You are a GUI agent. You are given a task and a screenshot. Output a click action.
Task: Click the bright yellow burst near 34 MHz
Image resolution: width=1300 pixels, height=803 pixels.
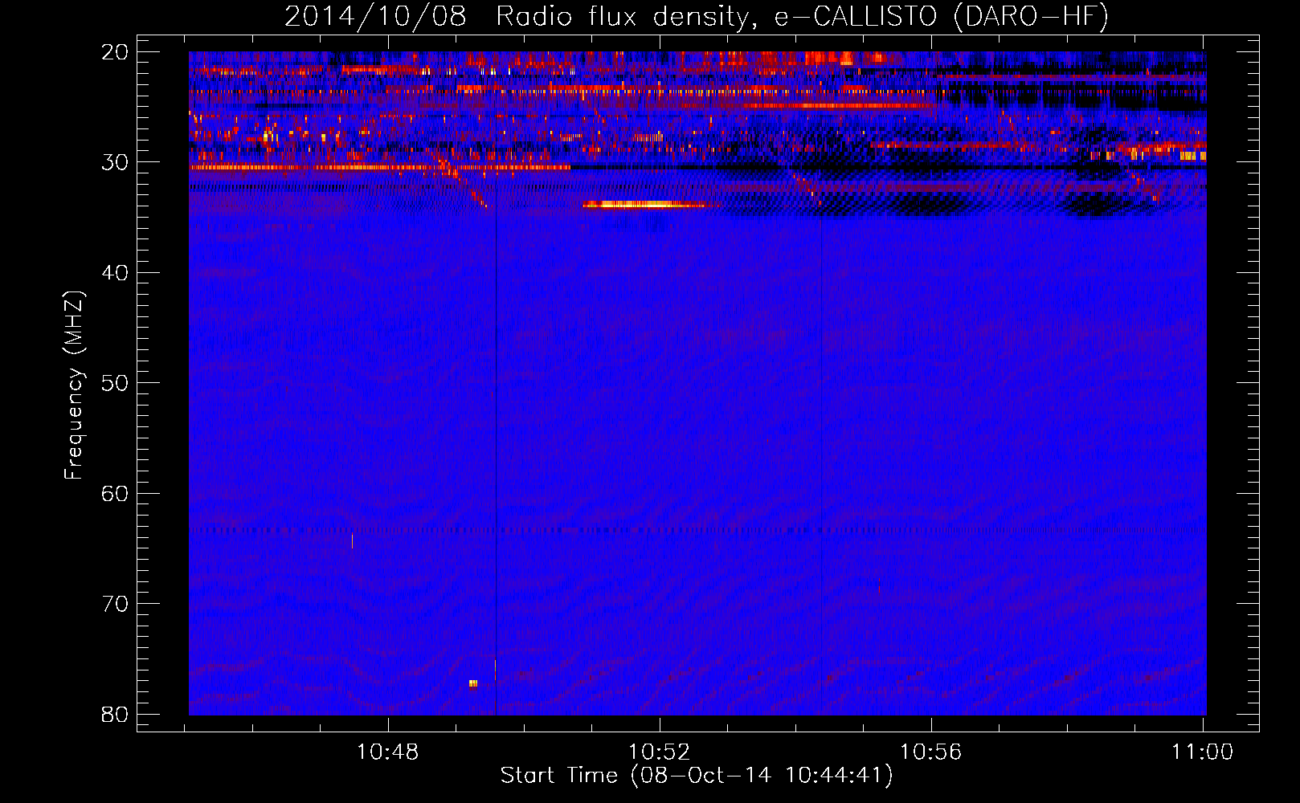pos(644,205)
